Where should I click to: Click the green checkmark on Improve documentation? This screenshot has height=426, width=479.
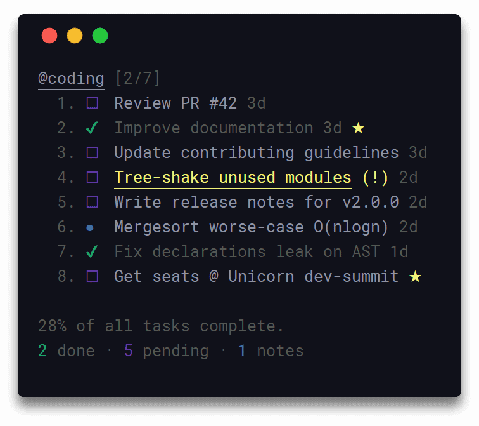pyautogui.click(x=92, y=128)
